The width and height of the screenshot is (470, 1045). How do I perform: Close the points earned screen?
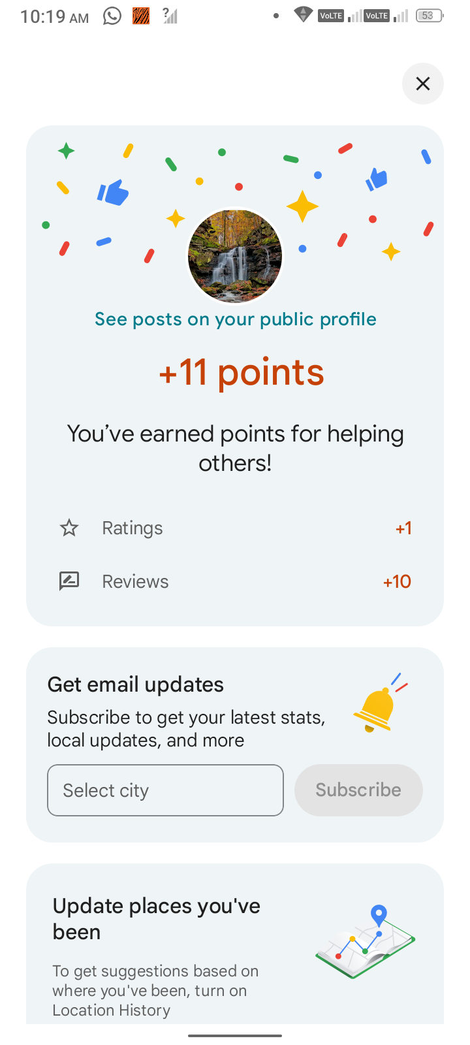423,84
